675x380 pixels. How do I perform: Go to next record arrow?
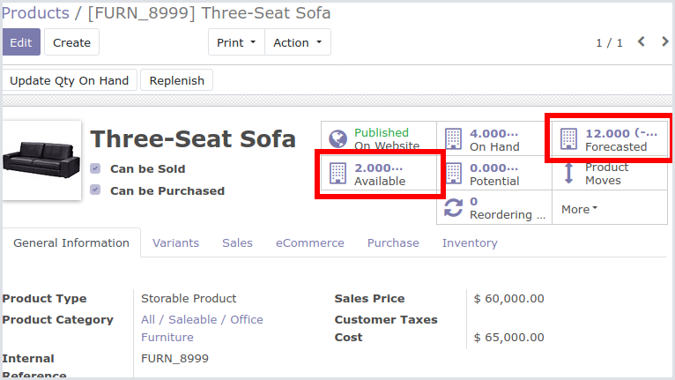[665, 41]
